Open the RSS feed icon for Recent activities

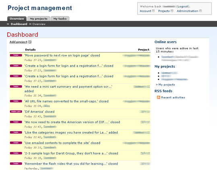click(x=159, y=97)
